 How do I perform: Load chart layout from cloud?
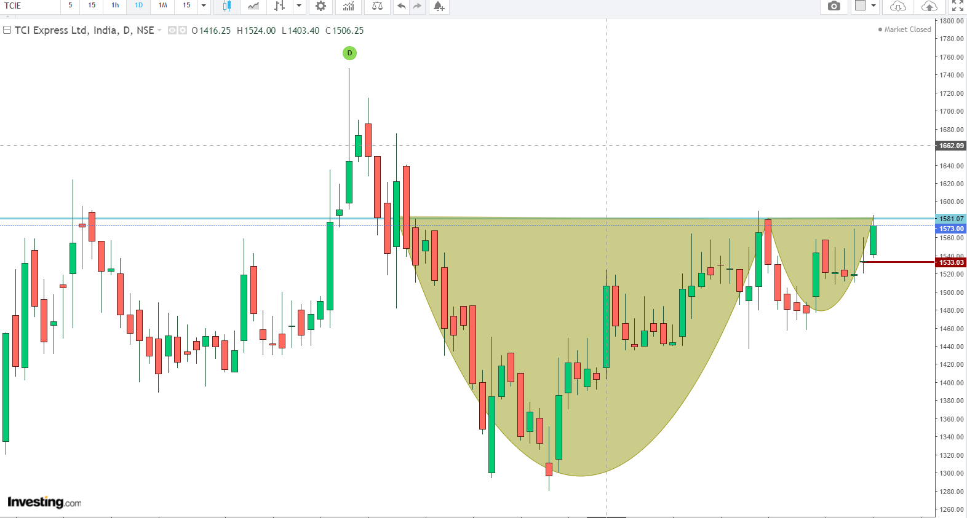tap(898, 6)
